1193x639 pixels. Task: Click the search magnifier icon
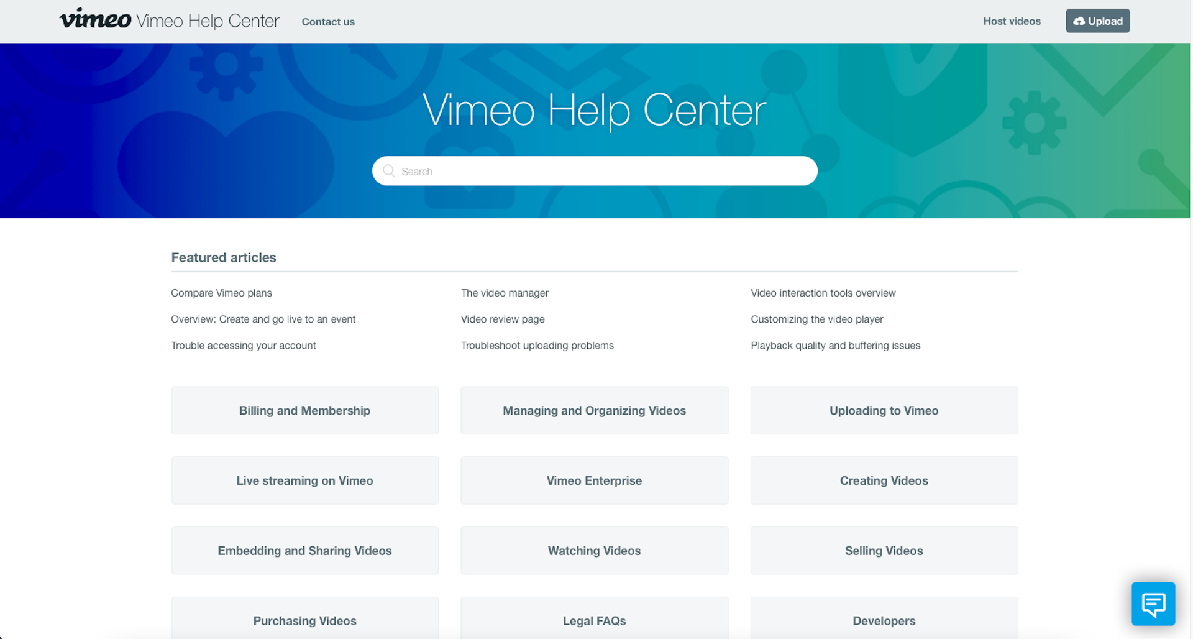pyautogui.click(x=389, y=171)
